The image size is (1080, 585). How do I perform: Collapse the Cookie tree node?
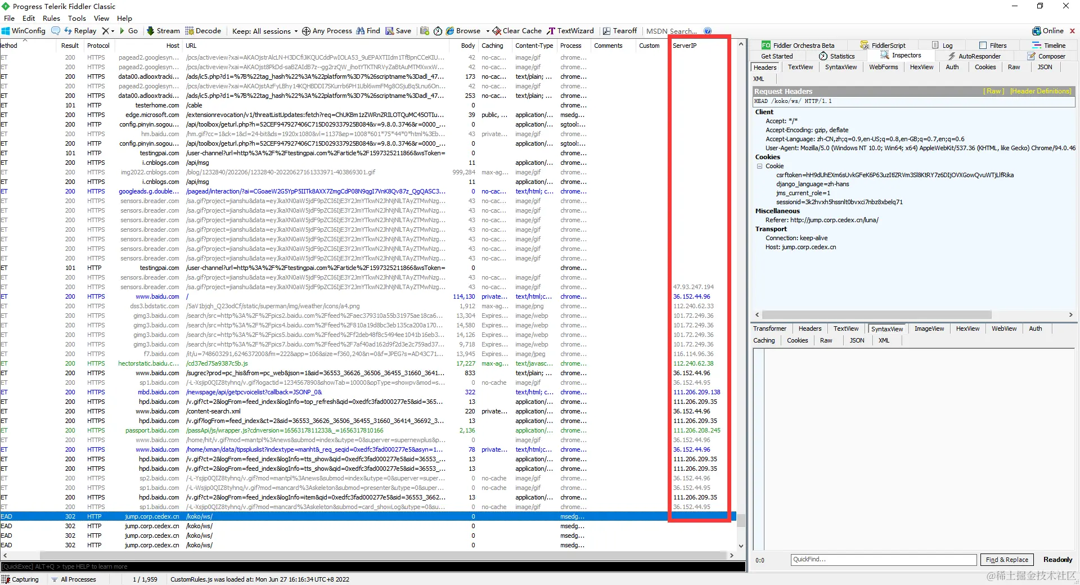(759, 166)
